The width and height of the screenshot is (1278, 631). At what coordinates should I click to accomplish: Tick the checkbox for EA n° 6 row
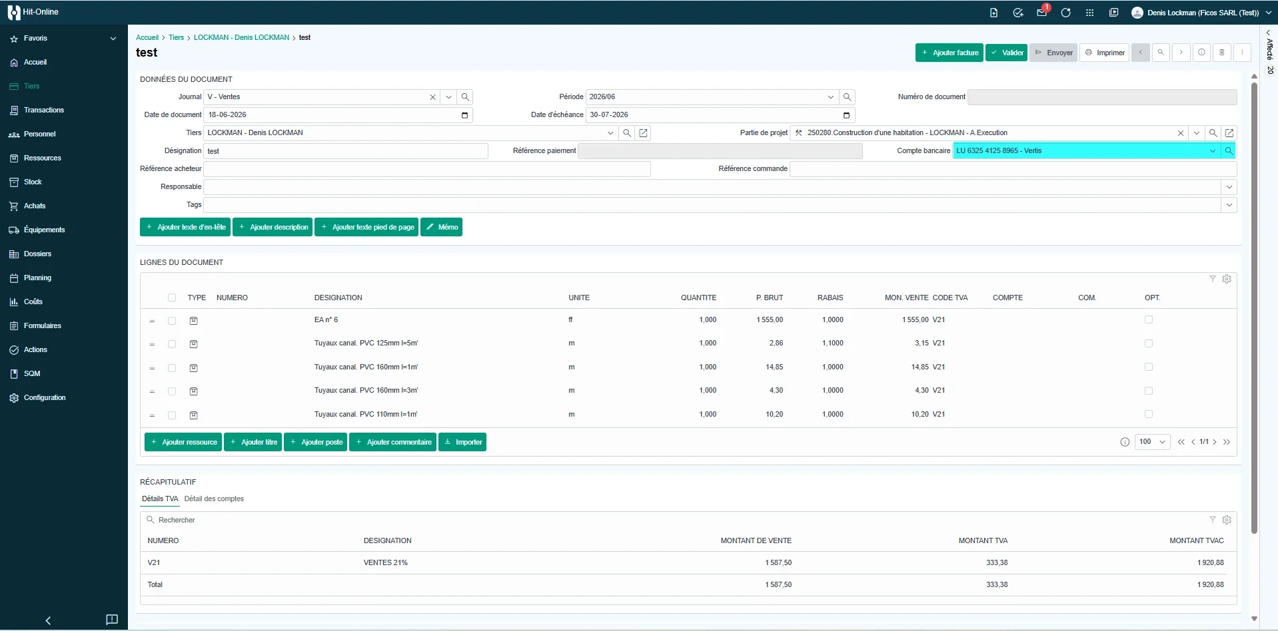[172, 321]
